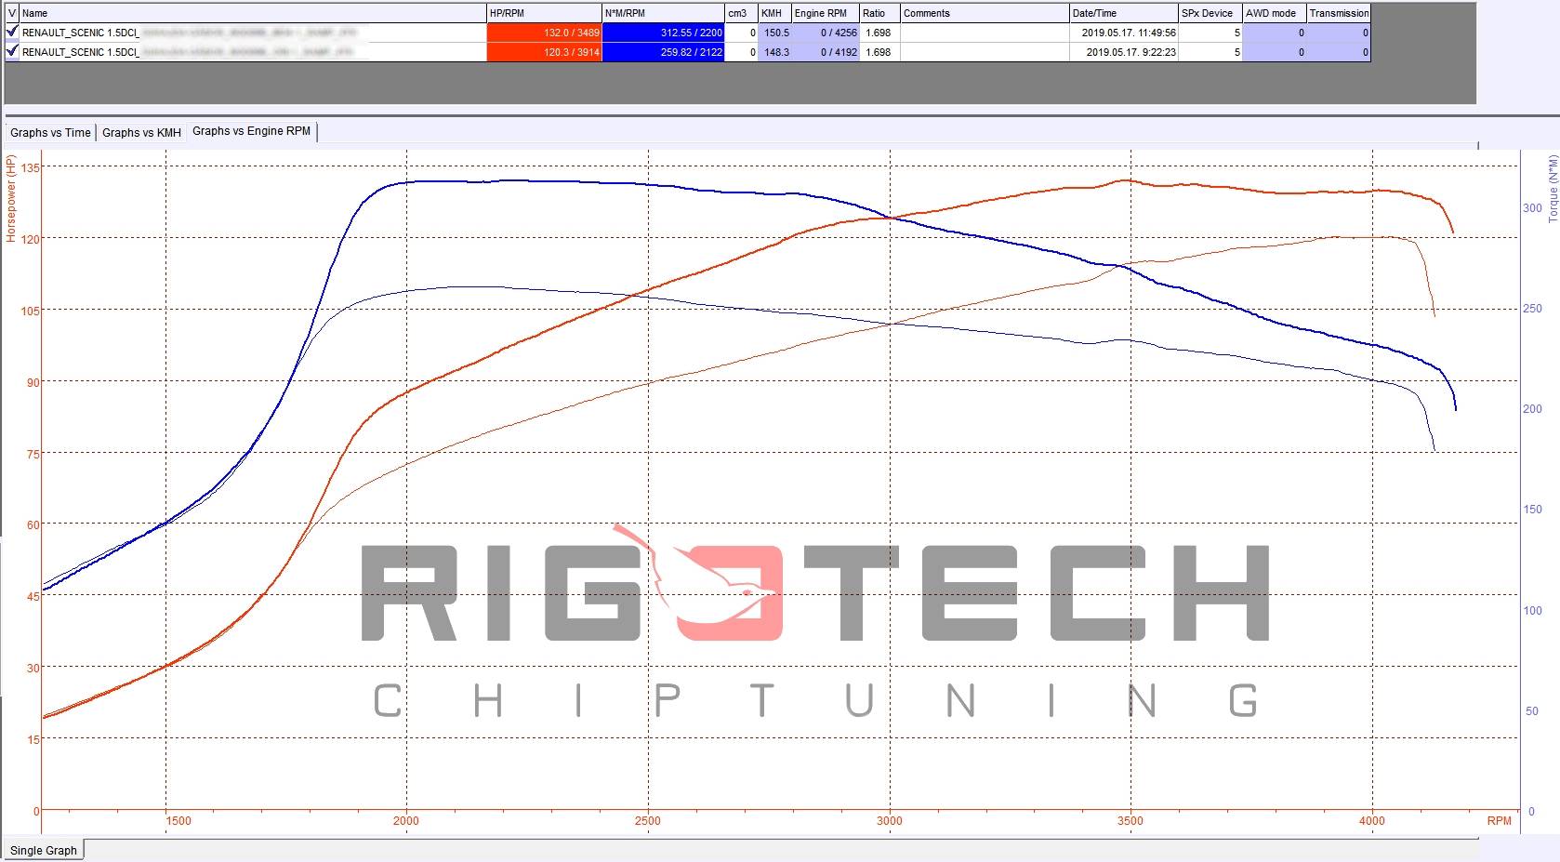Click the Comments column header
The width and height of the screenshot is (1560, 862).
coord(985,13)
